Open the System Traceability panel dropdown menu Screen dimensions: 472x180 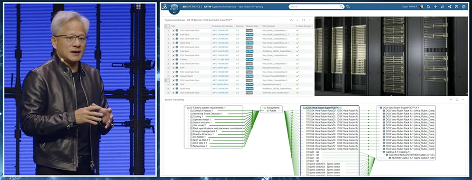tap(463, 99)
